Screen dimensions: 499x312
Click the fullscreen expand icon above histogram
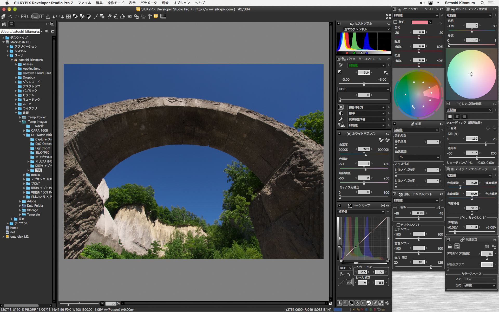(x=388, y=17)
